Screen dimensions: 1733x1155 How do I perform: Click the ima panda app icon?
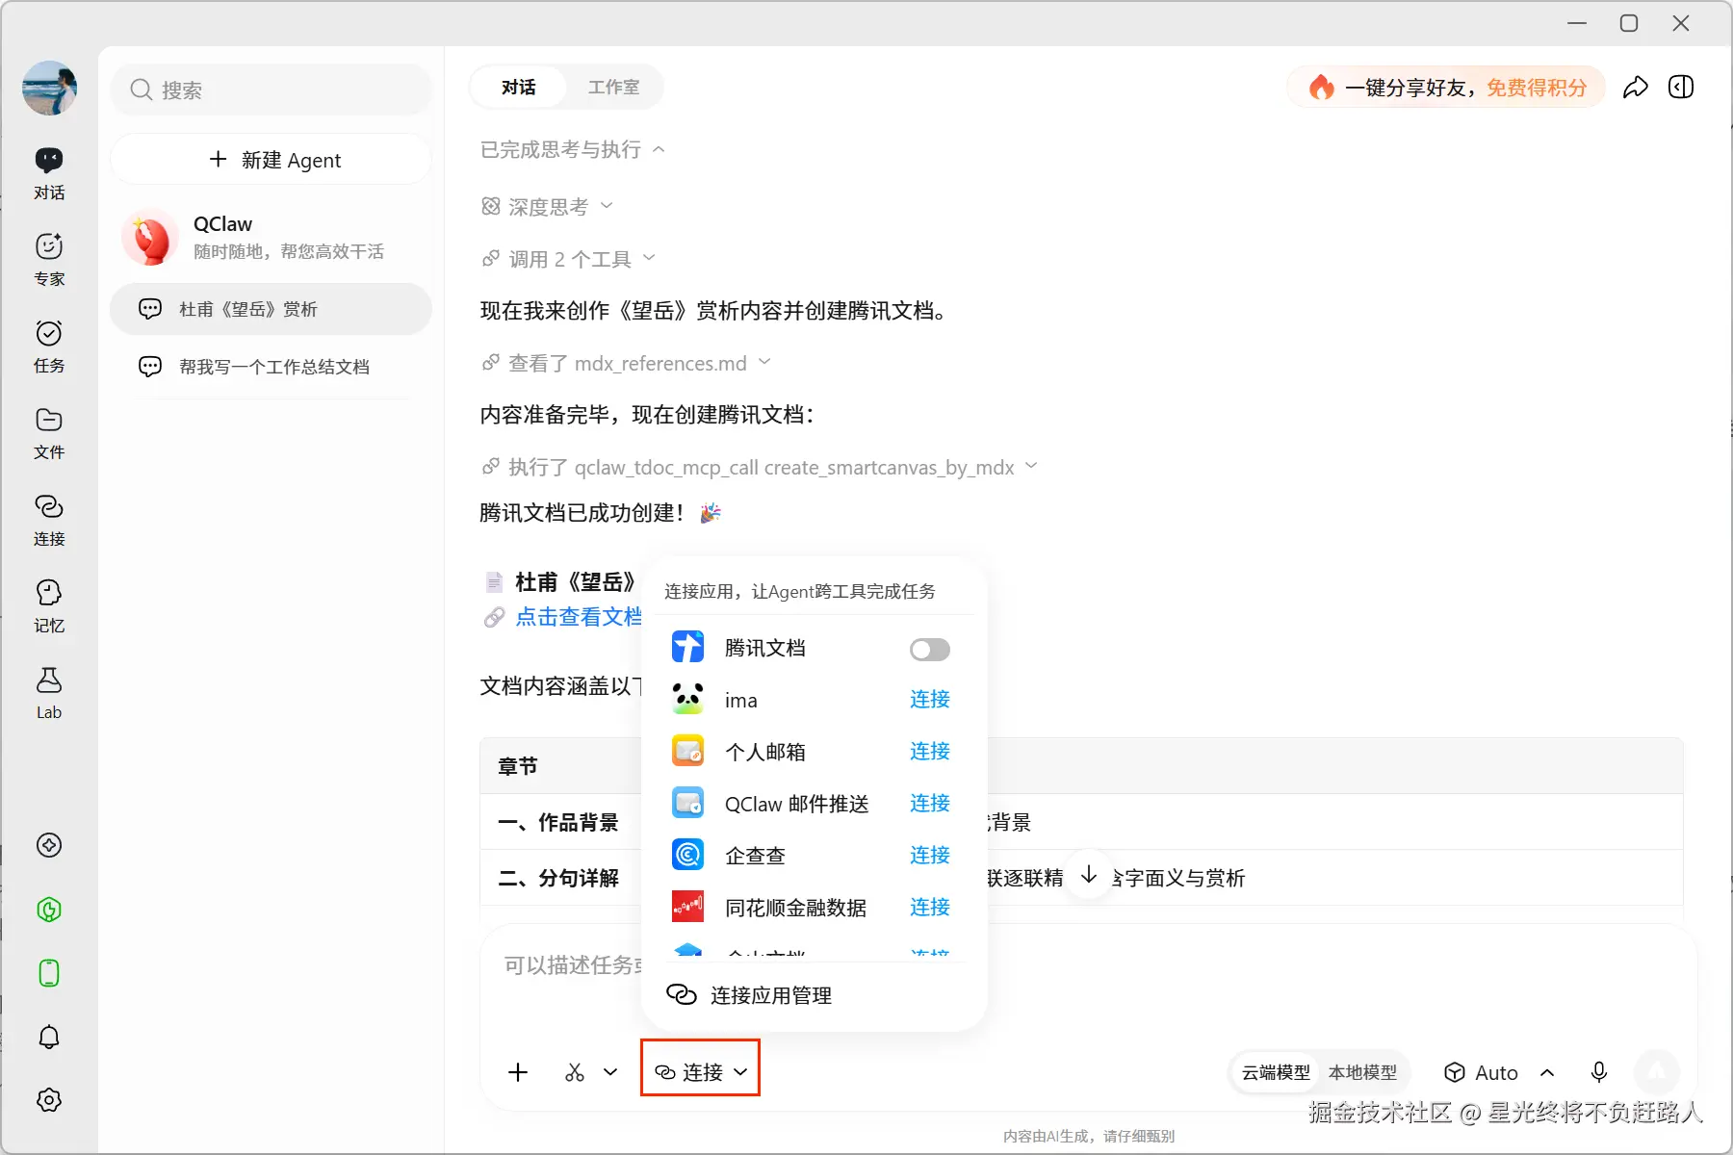click(687, 699)
